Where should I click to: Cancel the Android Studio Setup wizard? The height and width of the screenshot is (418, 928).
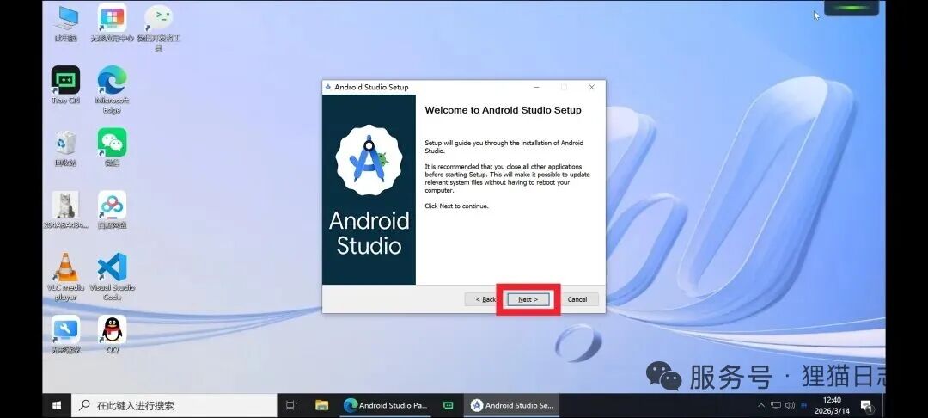577,299
